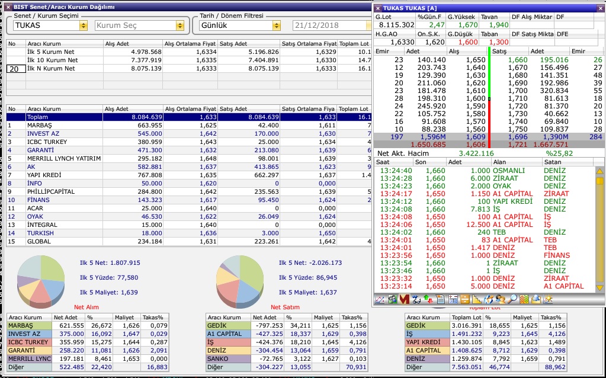Image resolution: width=606 pixels, height=378 pixels.
Task: Click the İlk 5 Yüzde: 86,945 text
Action: click(x=308, y=277)
